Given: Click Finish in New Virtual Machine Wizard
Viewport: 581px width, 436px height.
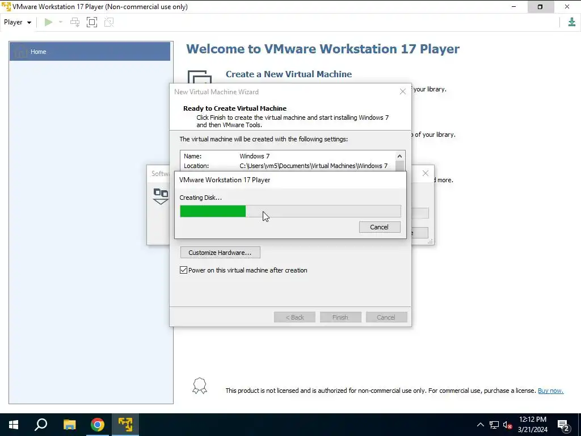Looking at the screenshot, I should (x=340, y=317).
